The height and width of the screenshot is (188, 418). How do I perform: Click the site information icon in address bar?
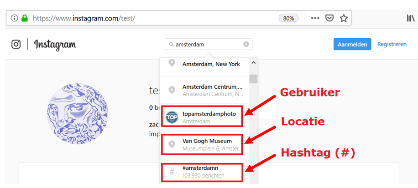coord(15,18)
